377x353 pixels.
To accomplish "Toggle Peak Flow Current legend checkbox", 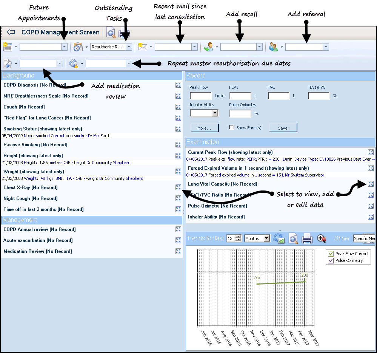I will (x=331, y=254).
